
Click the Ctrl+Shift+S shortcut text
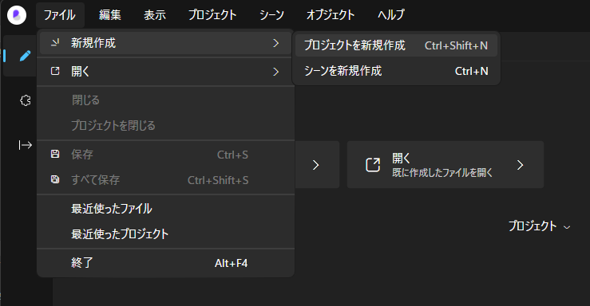point(218,180)
